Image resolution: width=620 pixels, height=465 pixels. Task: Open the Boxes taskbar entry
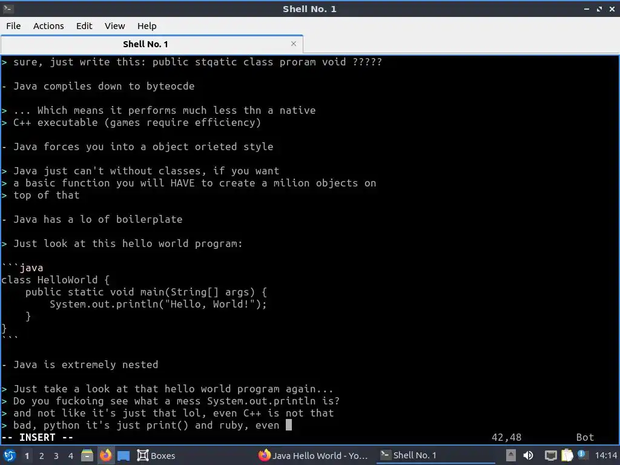pos(156,455)
